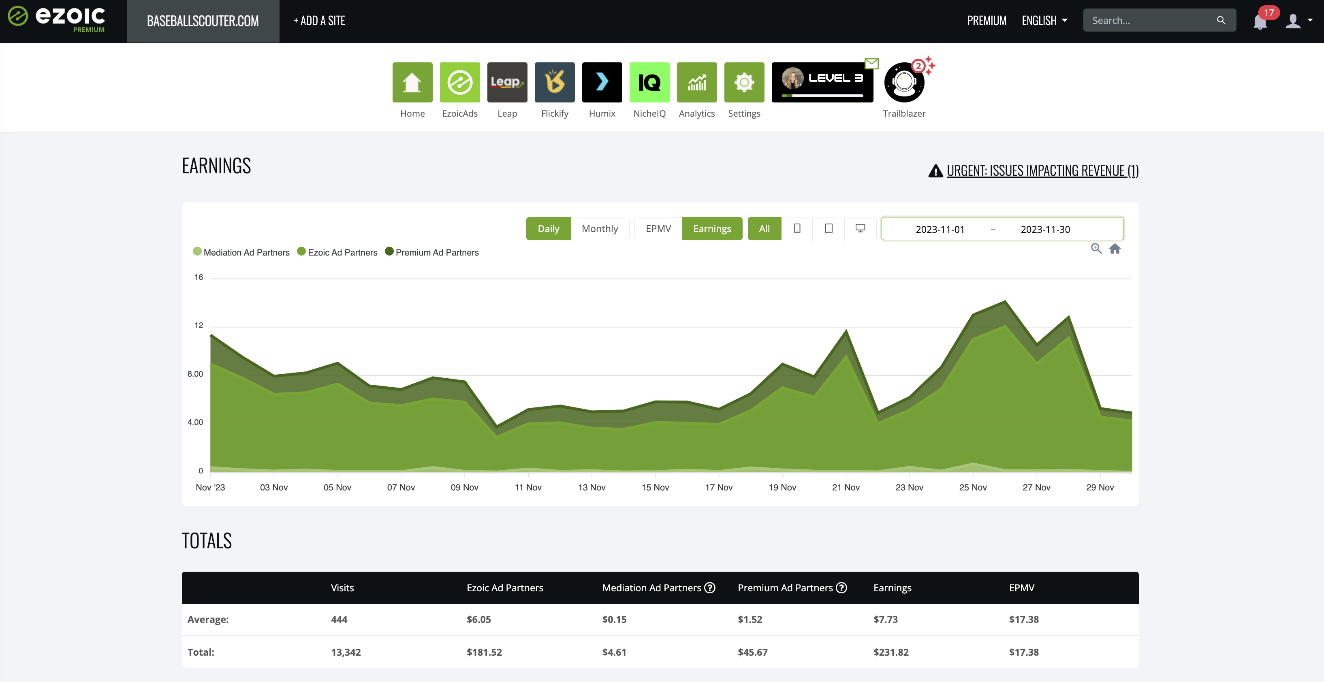This screenshot has width=1324, height=682.
Task: Edit the start date 2023-11-01
Action: click(940, 229)
